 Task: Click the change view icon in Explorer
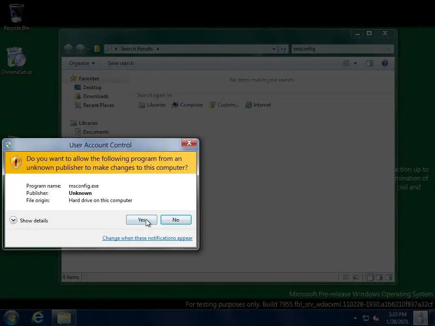pos(346,63)
